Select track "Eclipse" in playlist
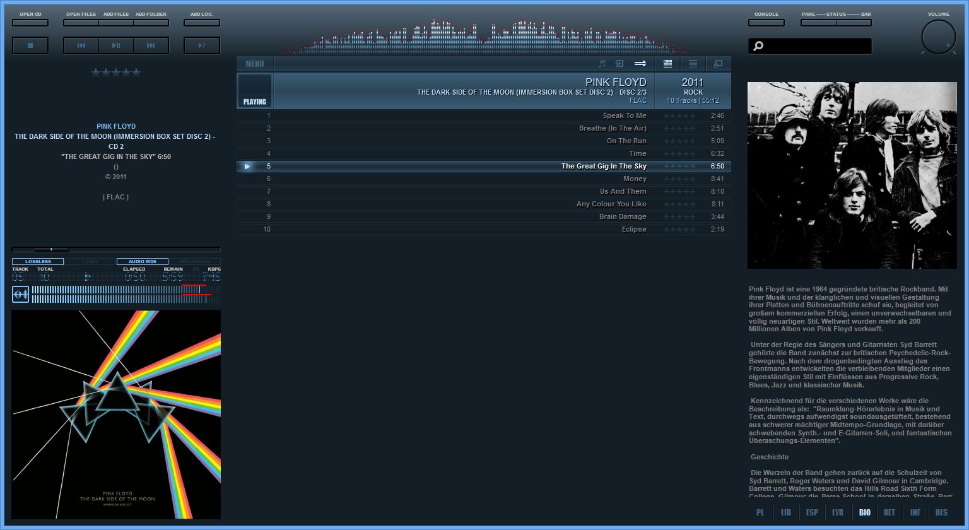The image size is (969, 530). pyautogui.click(x=484, y=229)
